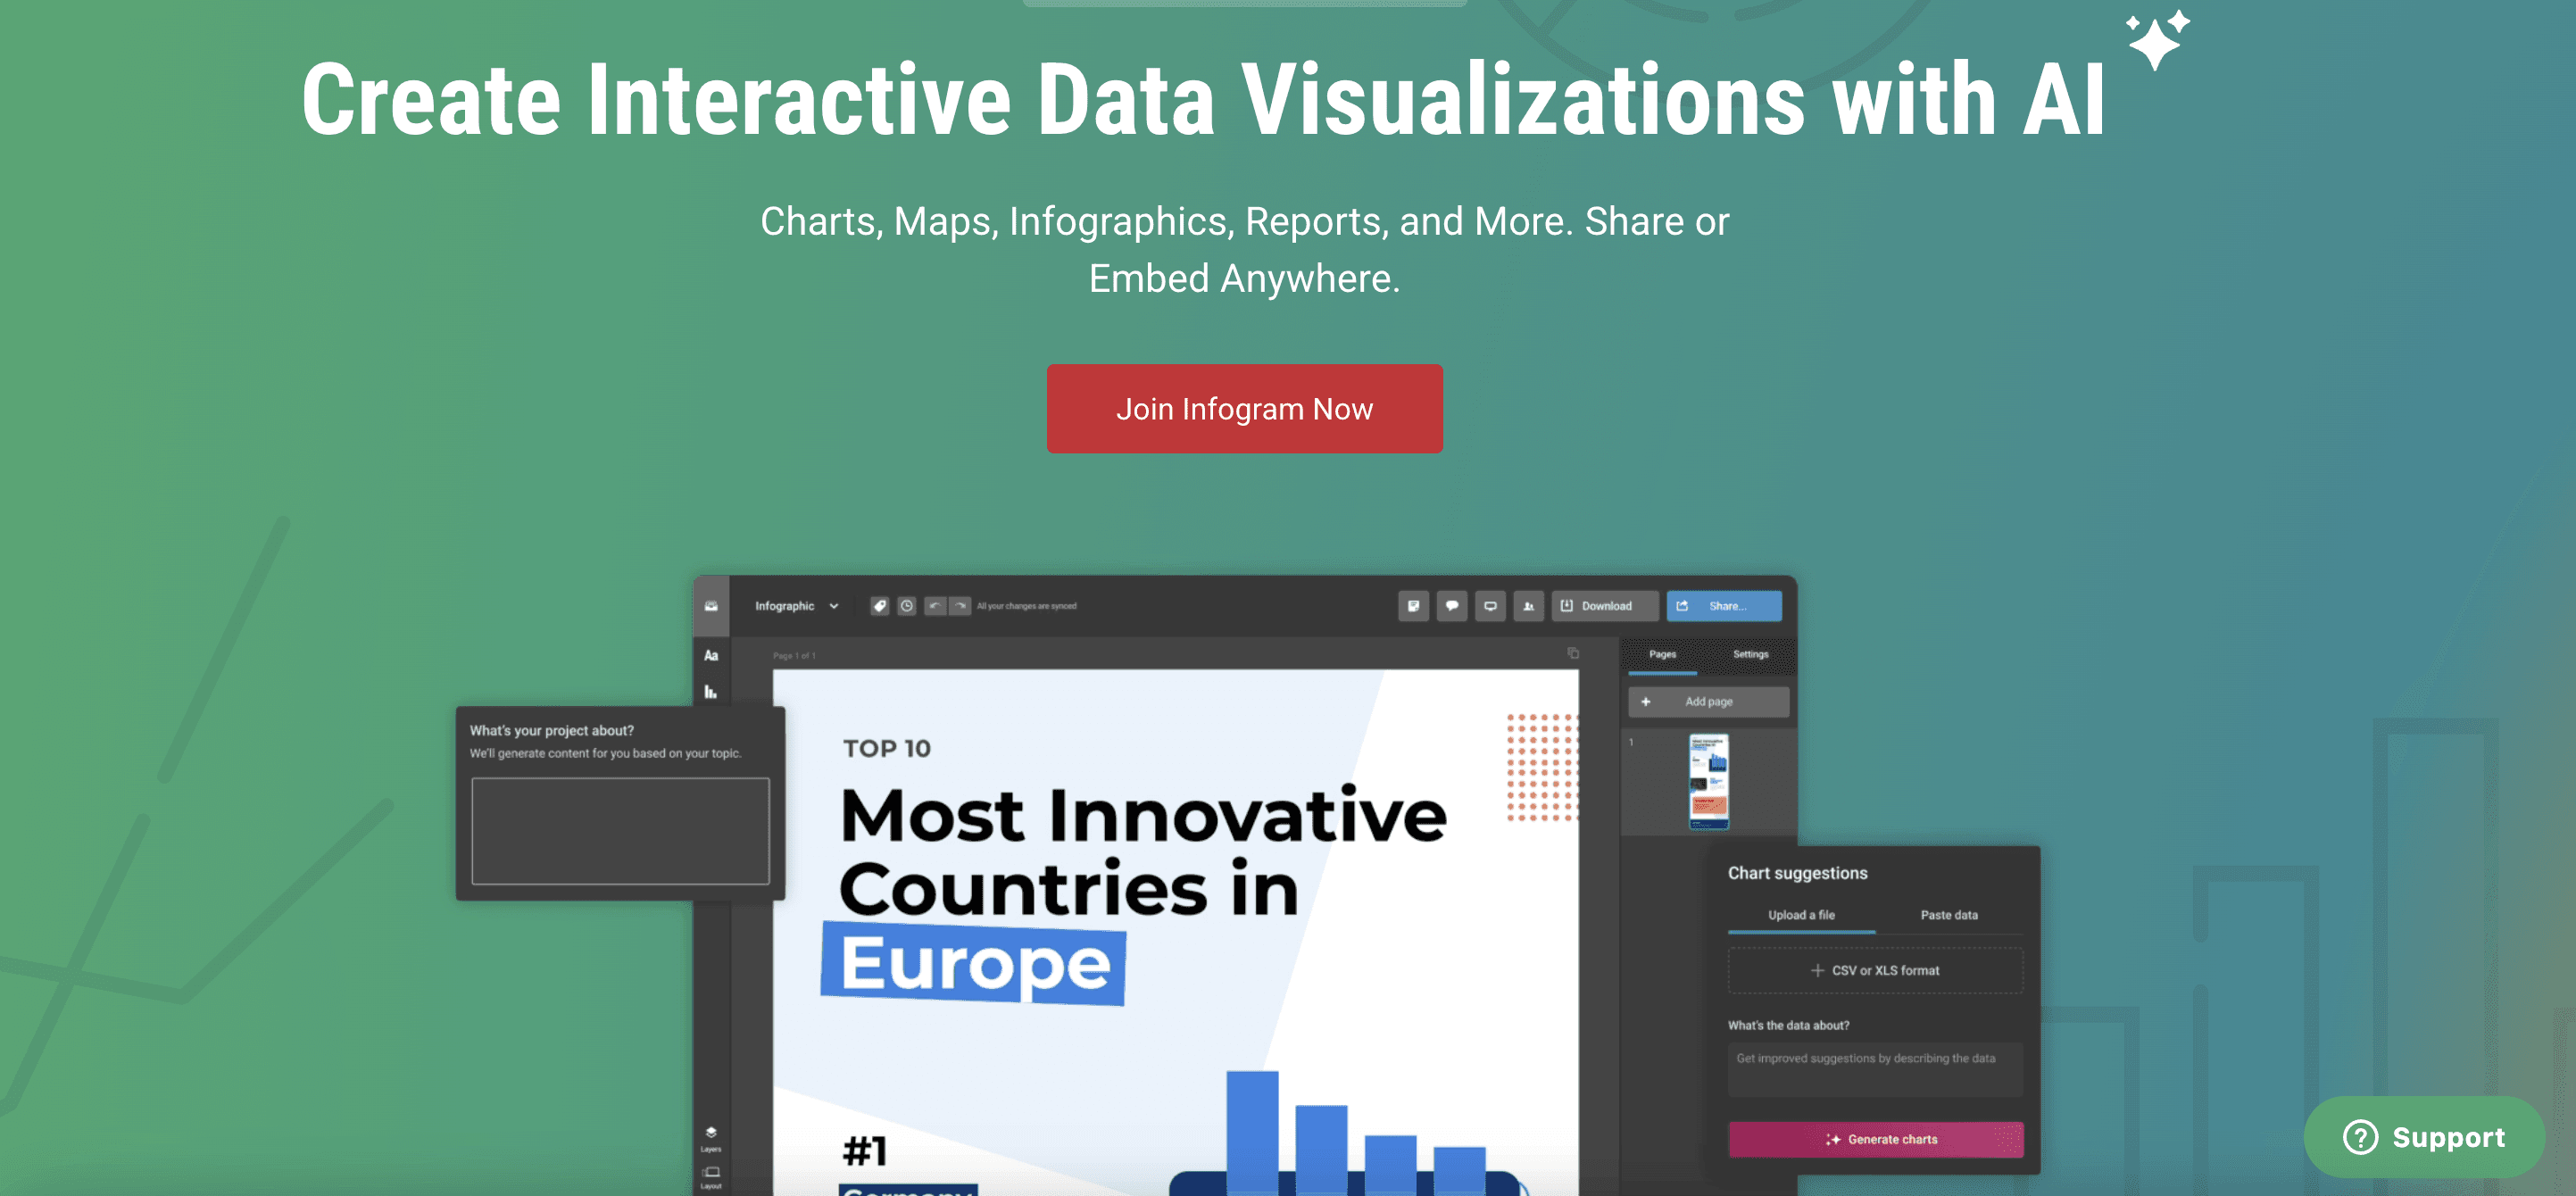Click the CSV or XLS format upload area
The width and height of the screenshot is (2576, 1196).
(x=1875, y=971)
